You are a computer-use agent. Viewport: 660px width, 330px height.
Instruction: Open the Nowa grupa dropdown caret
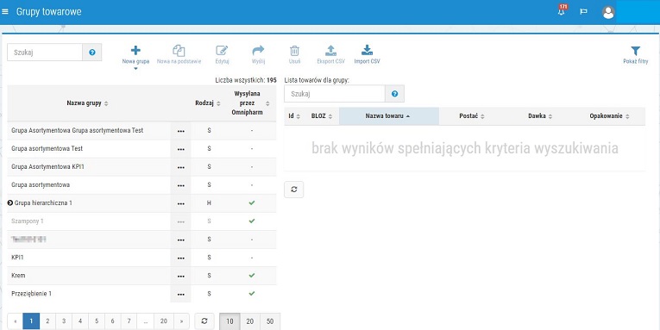click(135, 69)
